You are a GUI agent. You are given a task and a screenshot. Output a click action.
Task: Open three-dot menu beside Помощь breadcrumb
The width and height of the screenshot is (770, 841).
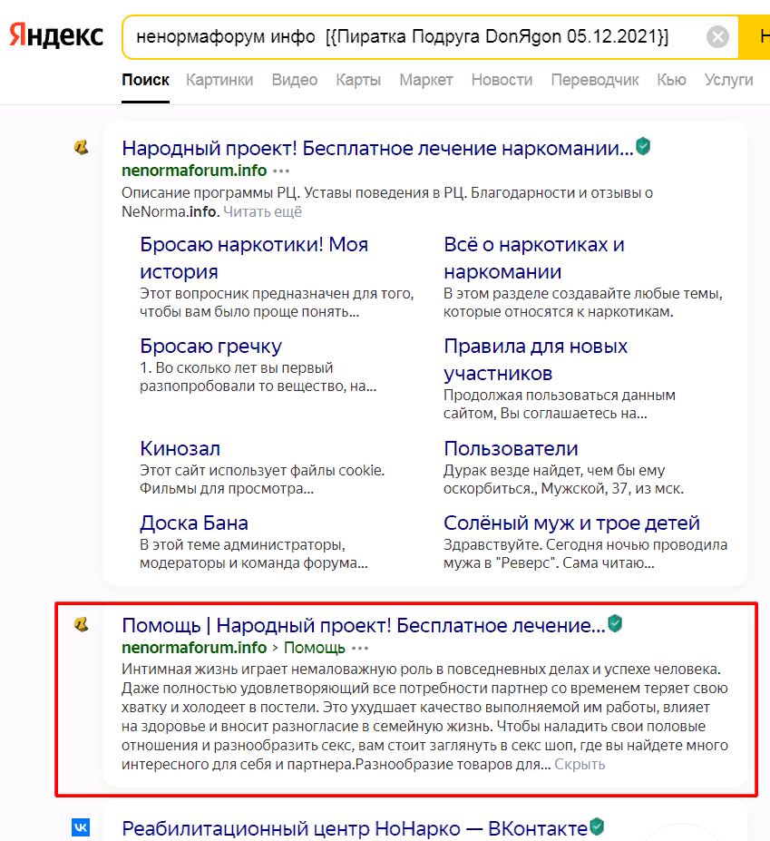(360, 648)
